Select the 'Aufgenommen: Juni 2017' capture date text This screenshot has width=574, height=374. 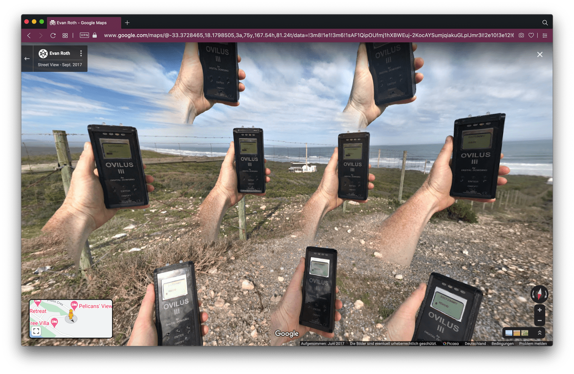click(323, 343)
